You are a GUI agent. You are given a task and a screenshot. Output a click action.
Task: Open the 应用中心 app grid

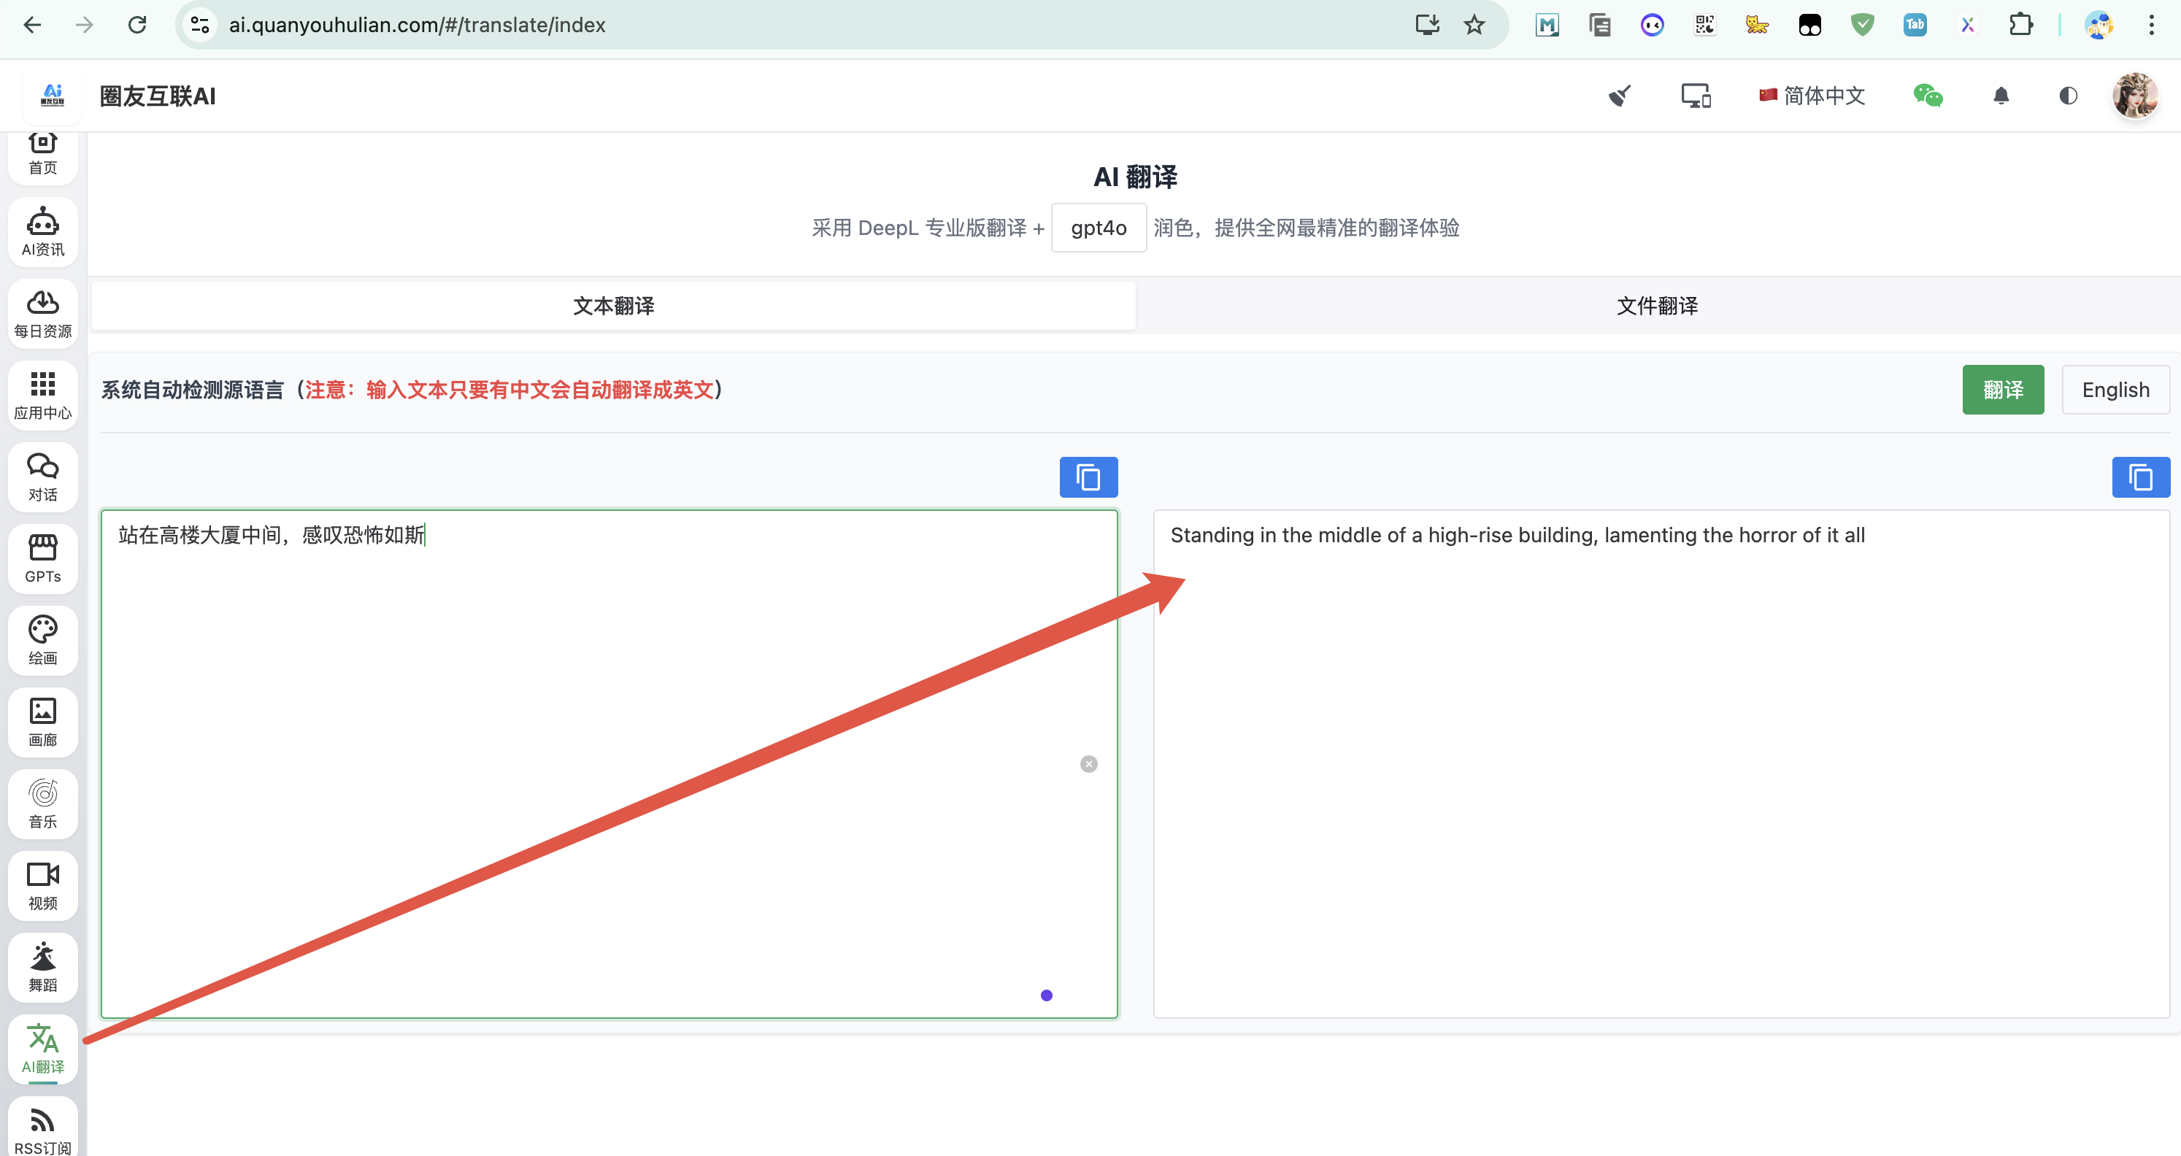[42, 396]
